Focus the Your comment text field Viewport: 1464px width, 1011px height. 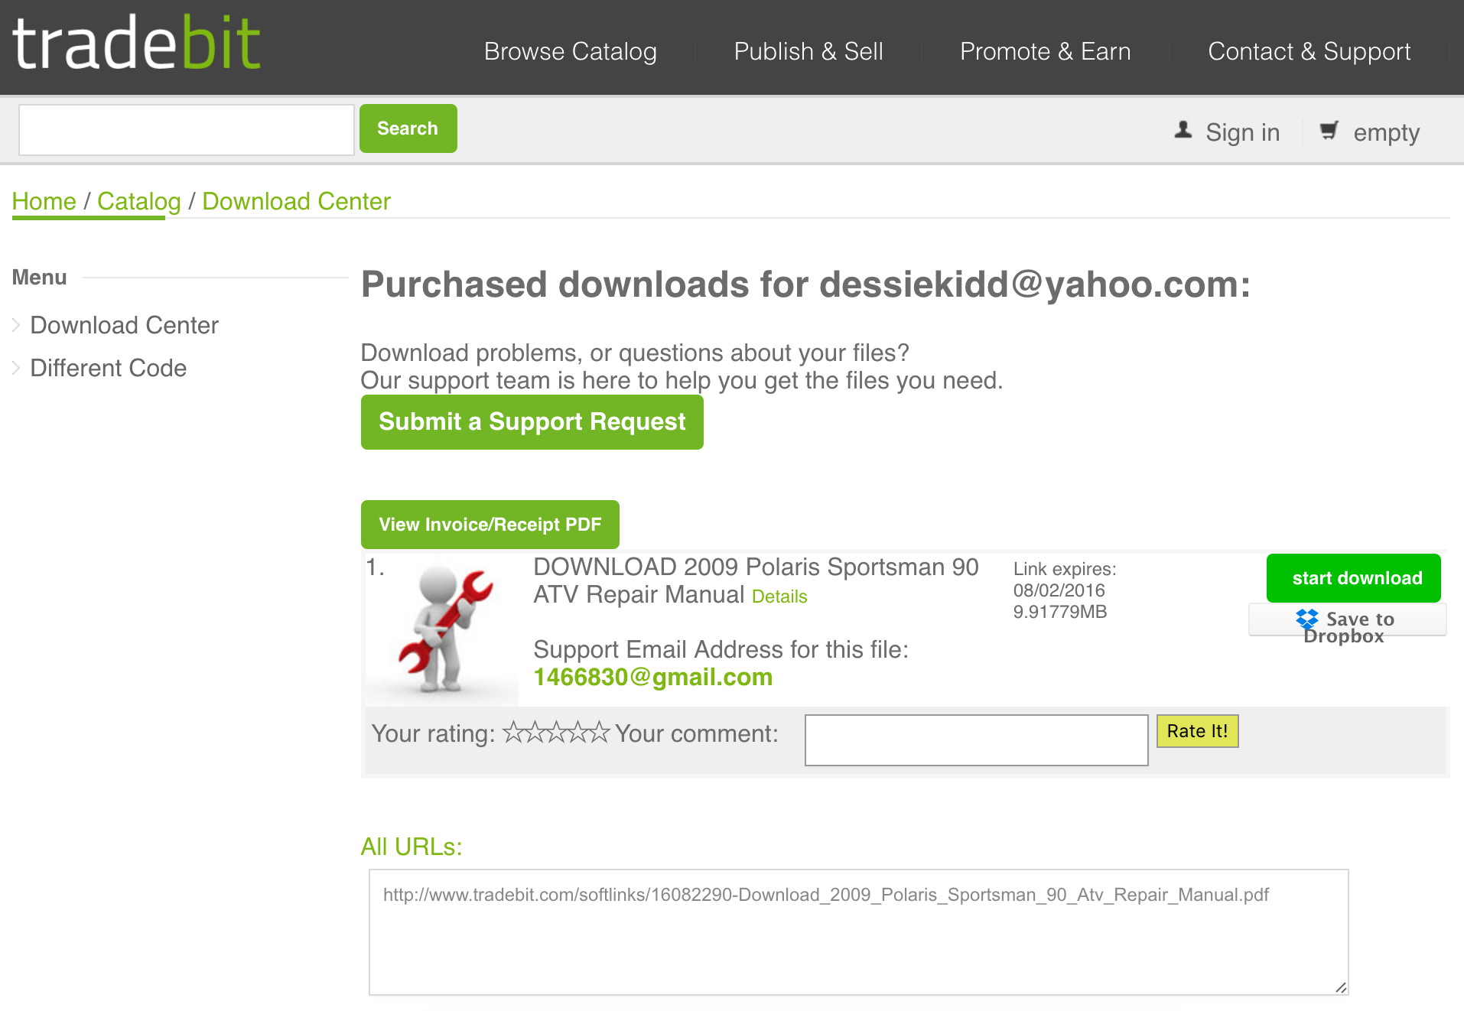[977, 740]
